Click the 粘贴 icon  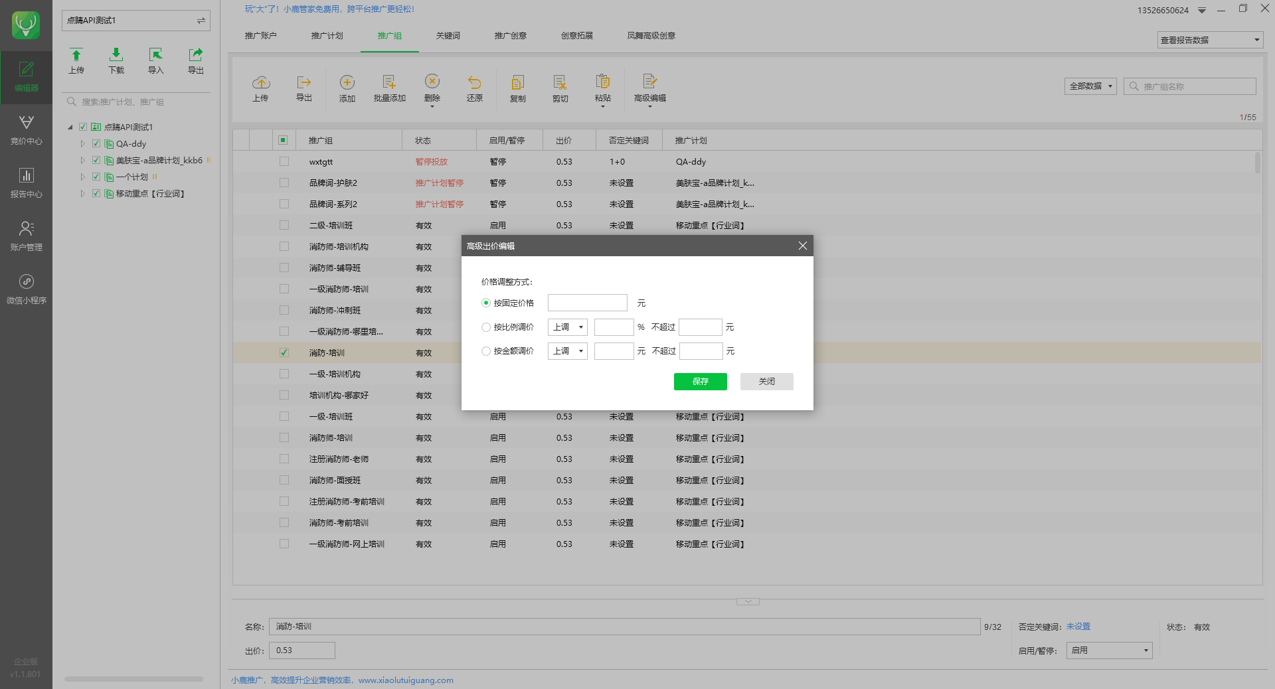click(603, 81)
